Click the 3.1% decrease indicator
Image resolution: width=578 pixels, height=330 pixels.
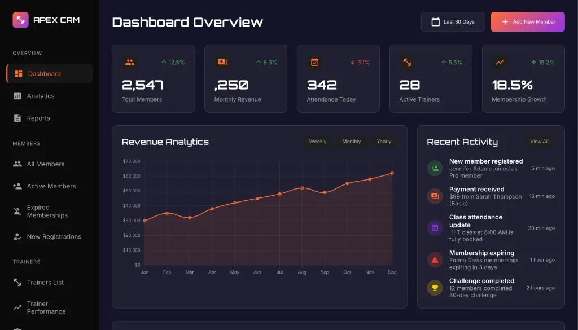[x=360, y=63]
